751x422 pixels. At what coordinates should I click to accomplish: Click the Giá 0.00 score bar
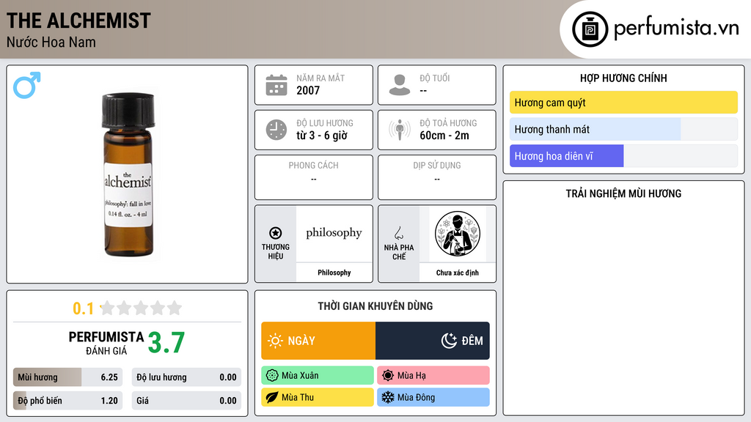[x=186, y=401]
